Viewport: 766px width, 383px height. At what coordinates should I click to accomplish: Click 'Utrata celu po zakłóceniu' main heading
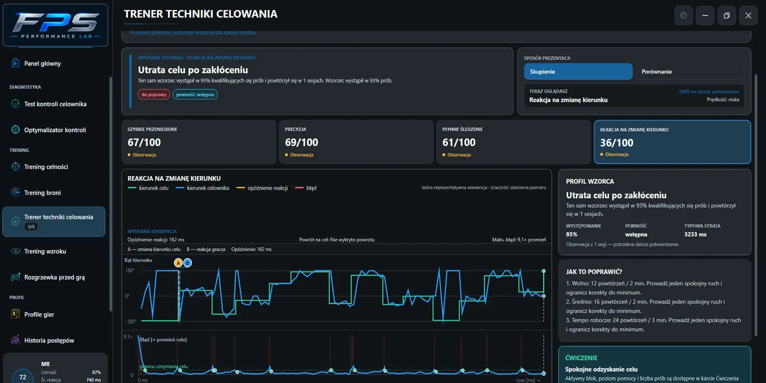[x=193, y=70]
